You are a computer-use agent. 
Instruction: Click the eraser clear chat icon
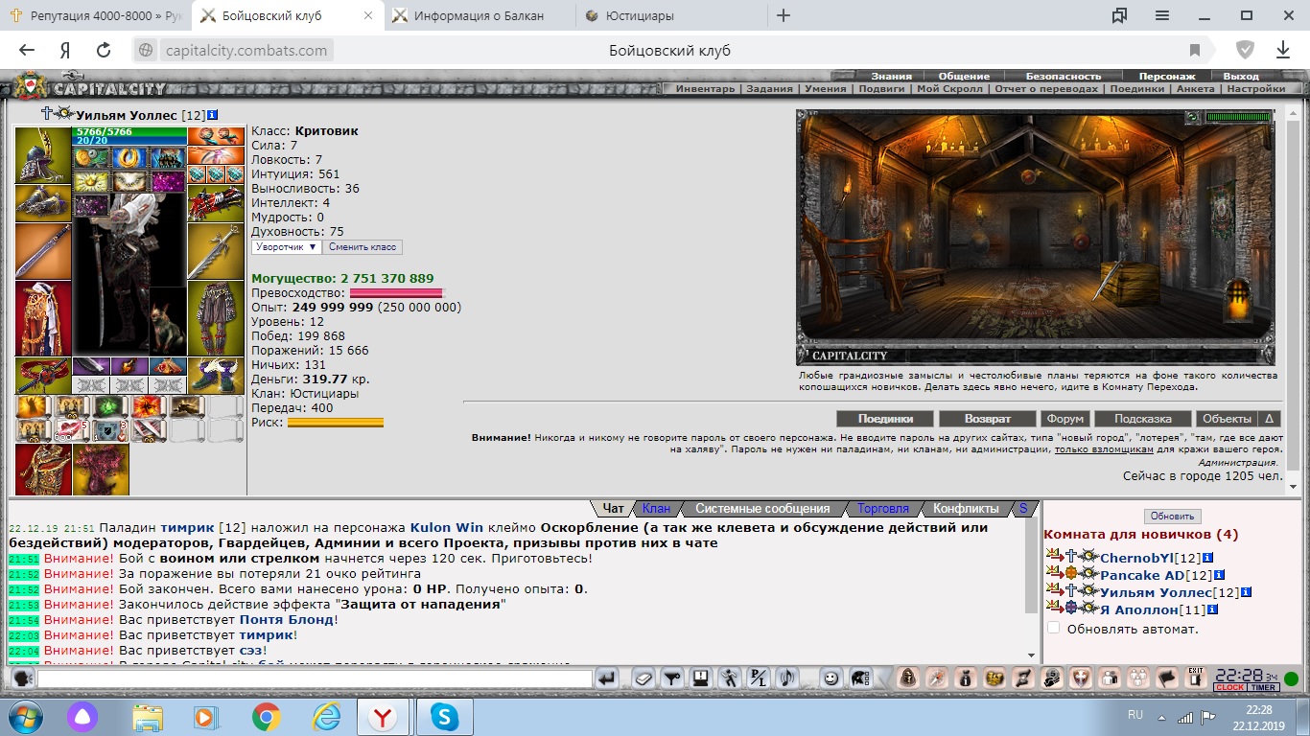(643, 678)
